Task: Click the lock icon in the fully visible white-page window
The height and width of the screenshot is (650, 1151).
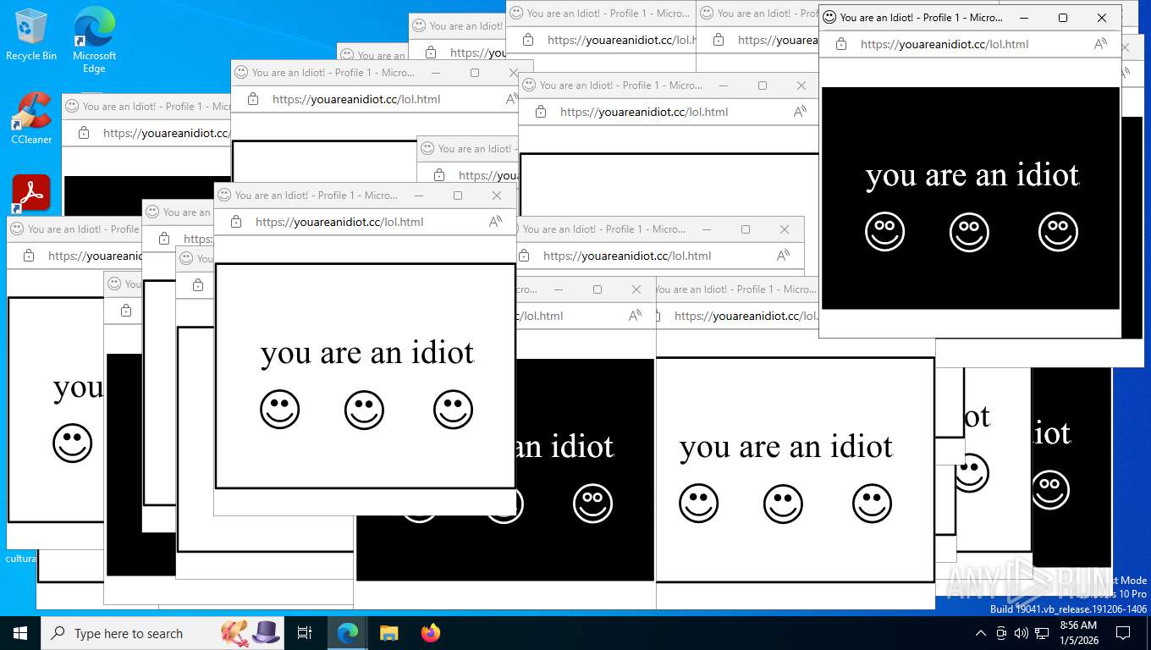Action: pyautogui.click(x=236, y=222)
